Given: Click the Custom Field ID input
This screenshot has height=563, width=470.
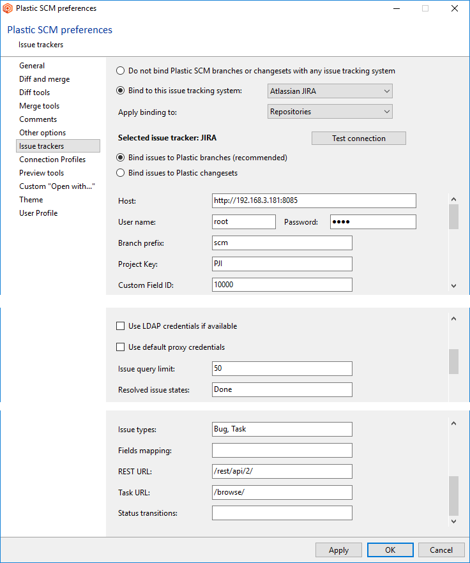Looking at the screenshot, I should pos(282,285).
